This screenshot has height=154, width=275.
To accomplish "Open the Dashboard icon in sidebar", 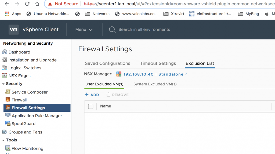I will [x=5, y=52].
